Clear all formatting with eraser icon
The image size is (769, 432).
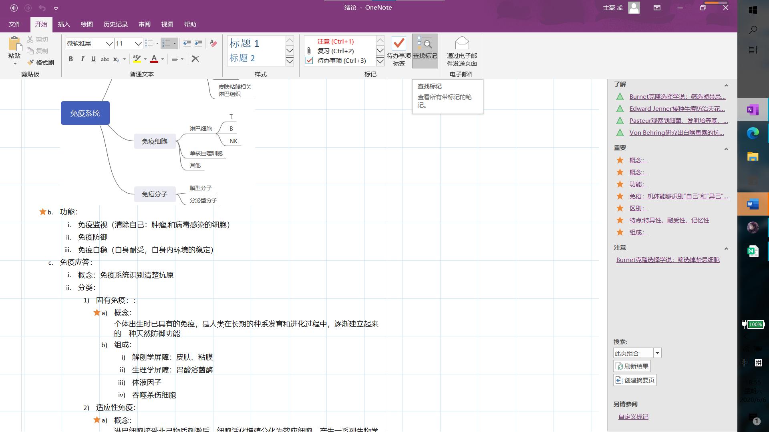(x=213, y=43)
